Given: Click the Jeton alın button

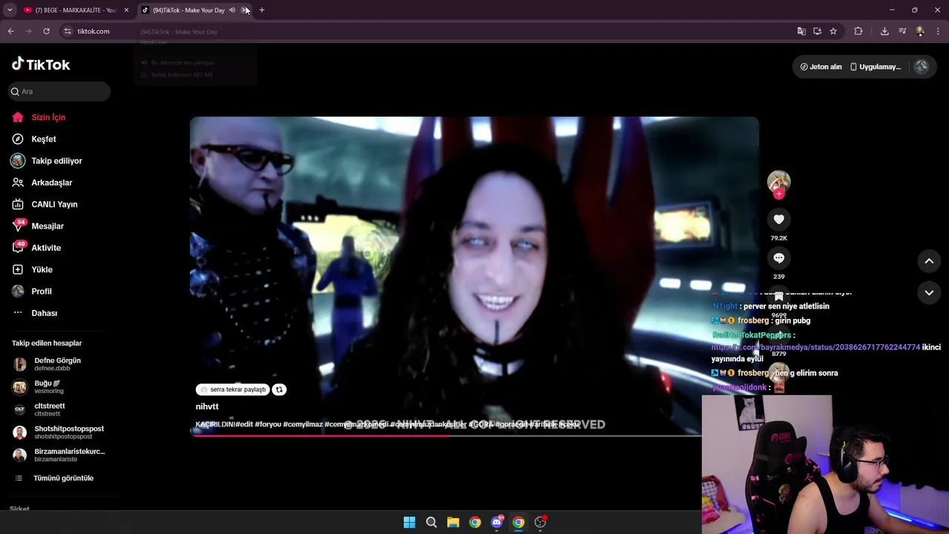Looking at the screenshot, I should pos(821,67).
